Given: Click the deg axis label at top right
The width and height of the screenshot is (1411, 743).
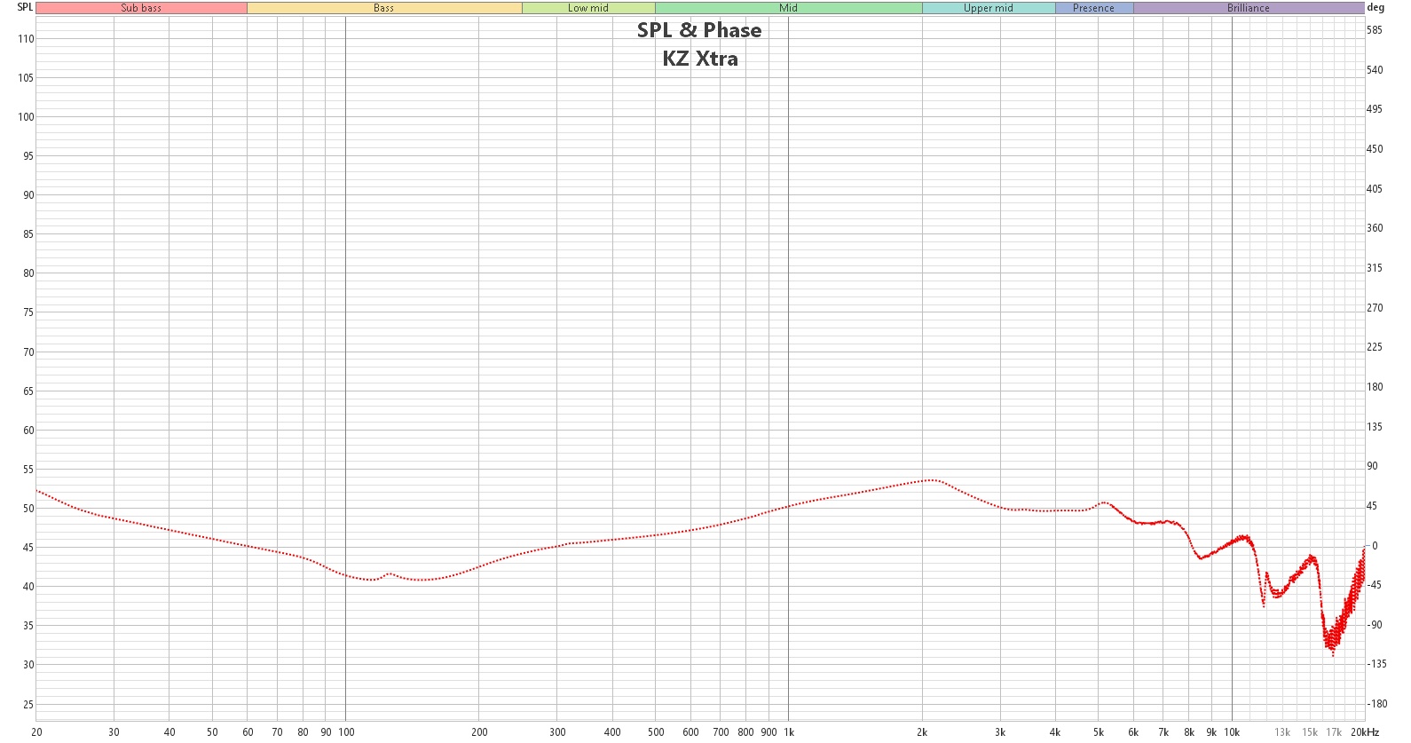Looking at the screenshot, I should point(1376,7).
